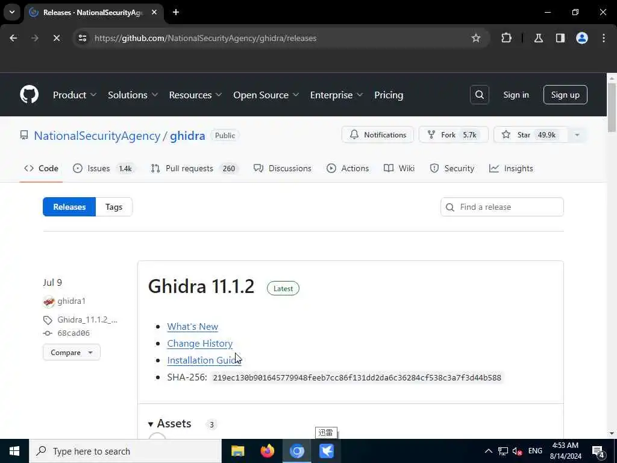Expand the Product menu
Viewport: 617px width, 463px height.
[75, 95]
